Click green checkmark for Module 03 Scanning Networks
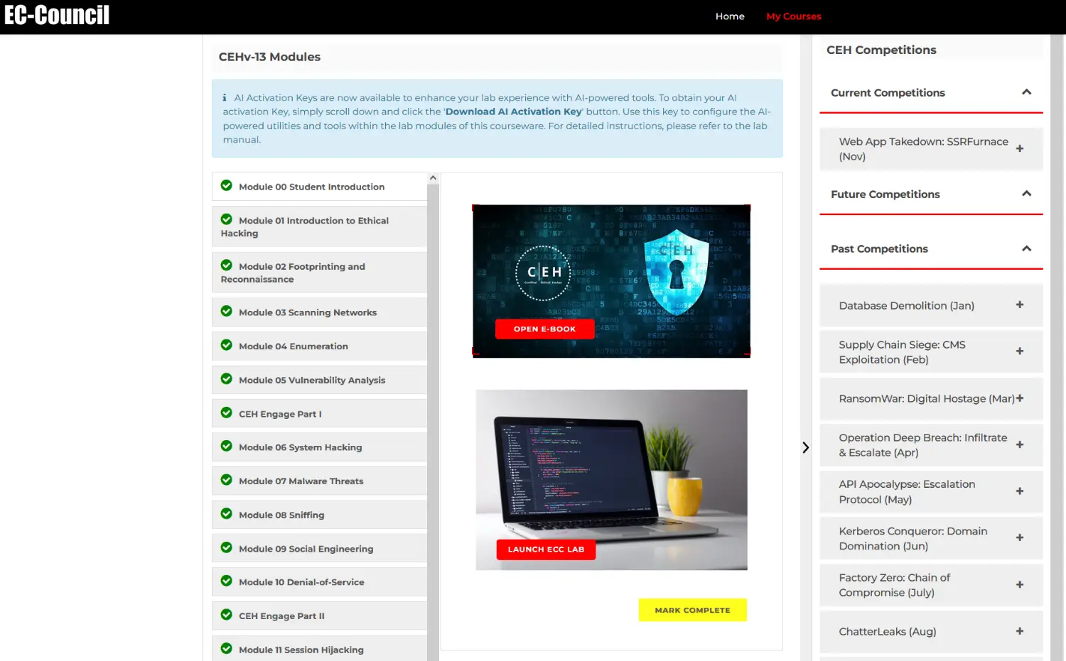1066x661 pixels. (227, 312)
